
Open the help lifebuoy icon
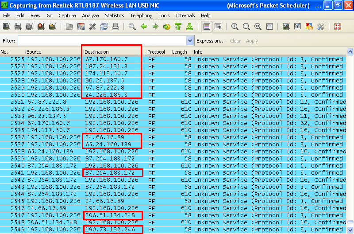click(338, 27)
